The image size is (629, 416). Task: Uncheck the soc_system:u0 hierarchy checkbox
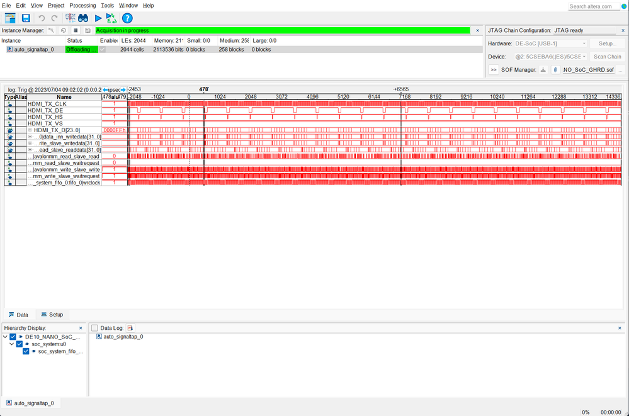point(20,344)
